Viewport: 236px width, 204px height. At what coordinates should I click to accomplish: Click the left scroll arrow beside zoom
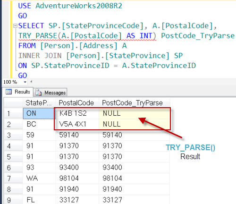point(31,82)
